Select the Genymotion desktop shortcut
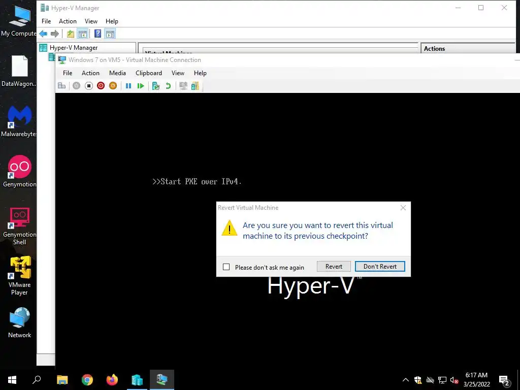The width and height of the screenshot is (520, 390). coord(19,171)
